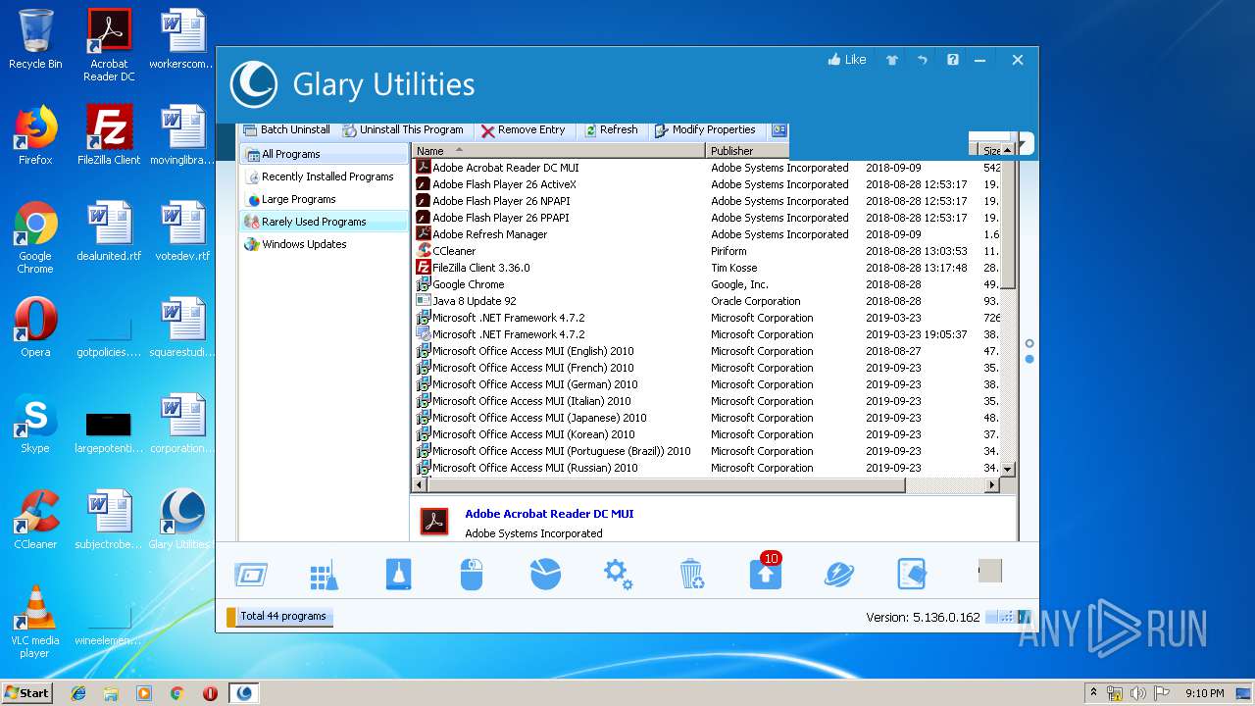Screen dimensions: 1255x706
Task: Click horizontal scrollbar right arrow
Action: pos(992,485)
